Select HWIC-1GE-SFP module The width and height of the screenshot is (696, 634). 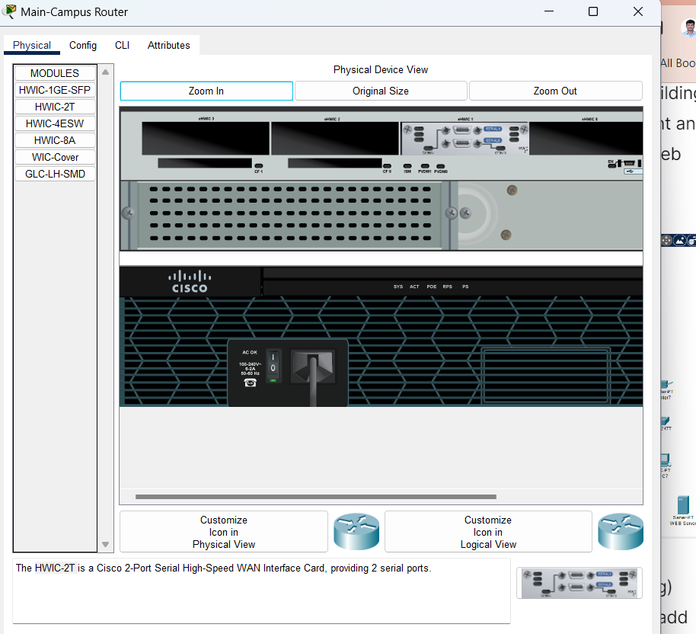(x=55, y=90)
